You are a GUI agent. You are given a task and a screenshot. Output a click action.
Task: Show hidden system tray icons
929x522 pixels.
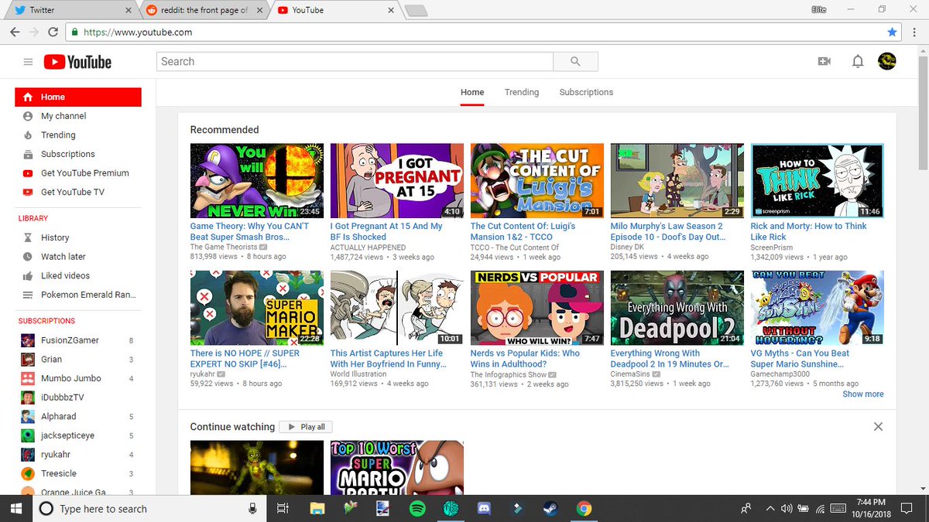770,508
